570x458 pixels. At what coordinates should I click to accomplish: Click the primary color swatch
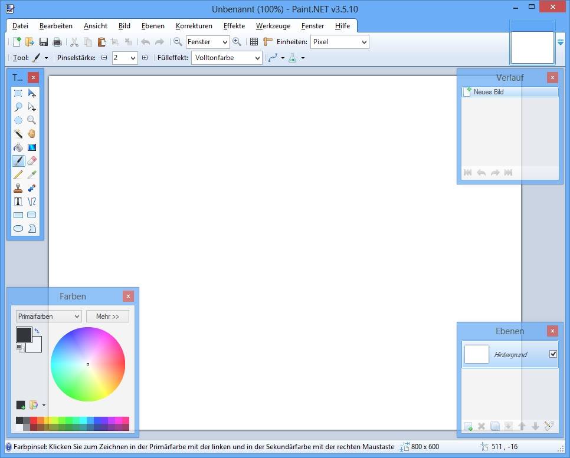pos(24,335)
